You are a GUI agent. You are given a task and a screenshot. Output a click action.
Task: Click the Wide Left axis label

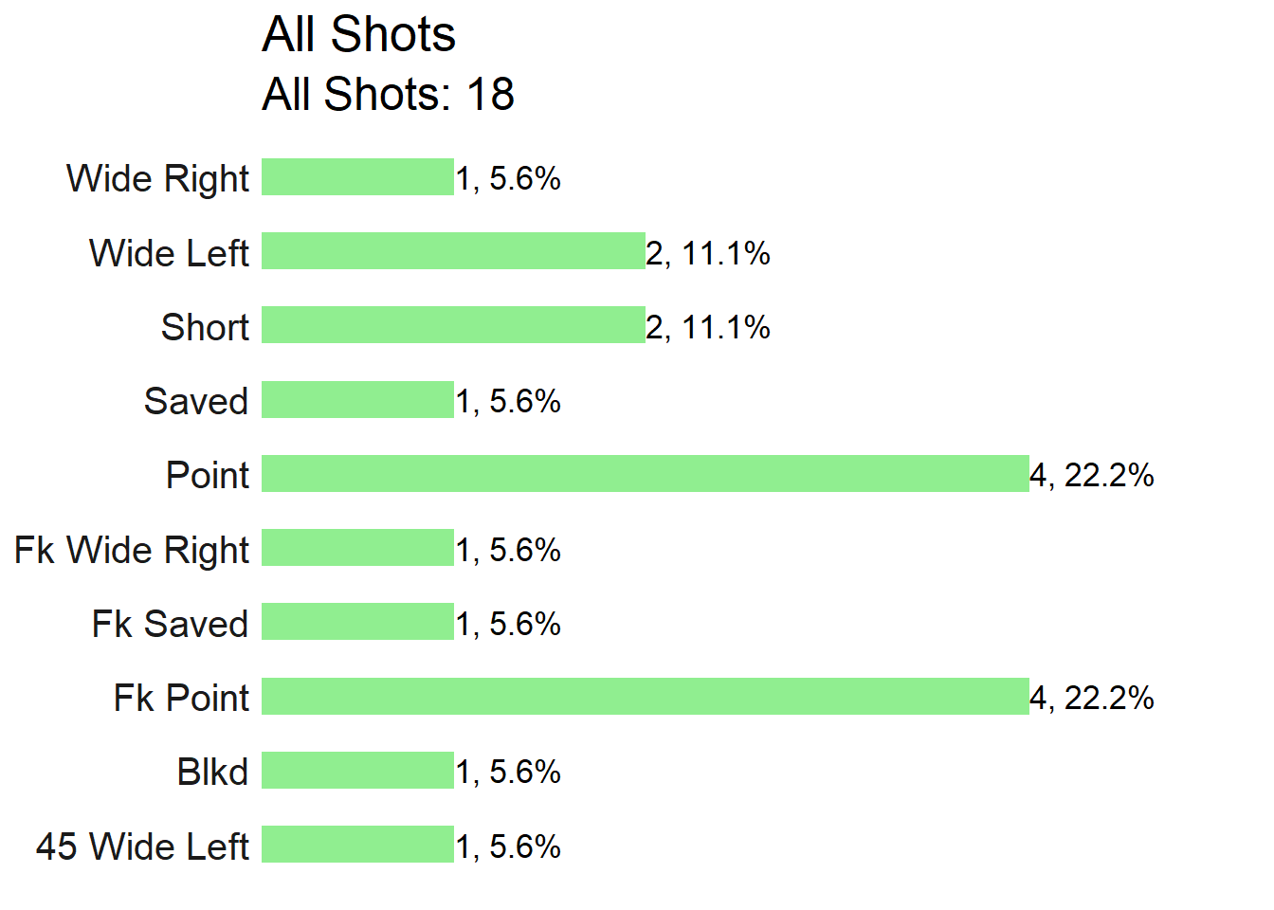coord(169,253)
